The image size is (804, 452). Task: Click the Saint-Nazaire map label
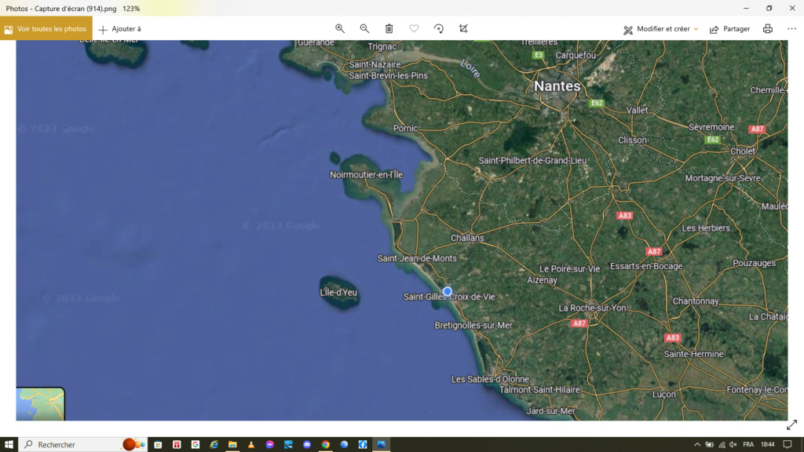point(375,64)
